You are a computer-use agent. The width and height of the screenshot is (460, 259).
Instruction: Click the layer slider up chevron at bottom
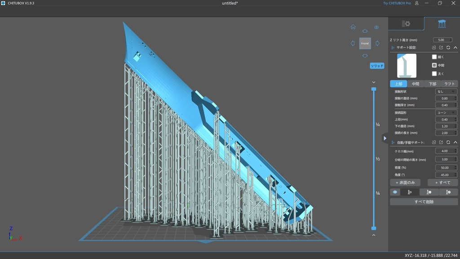click(374, 235)
